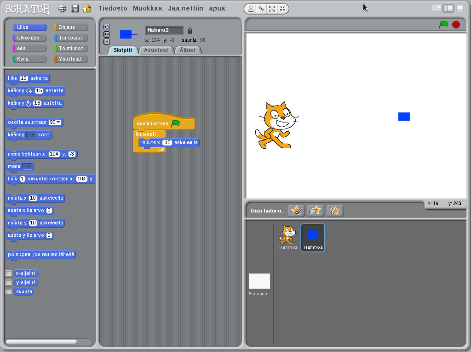The width and height of the screenshot is (471, 352).
Task: Click the muuta y 10 askeleella block
Action: click(x=35, y=223)
